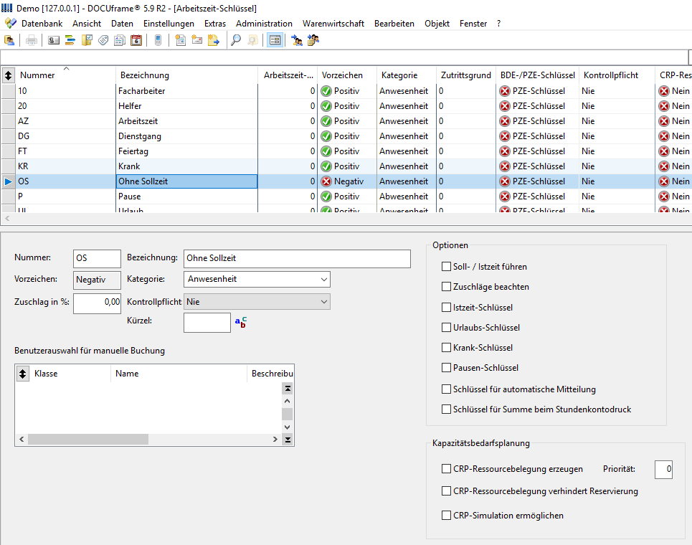
Task: Click the price tag toolbar icon
Action: pos(103,41)
